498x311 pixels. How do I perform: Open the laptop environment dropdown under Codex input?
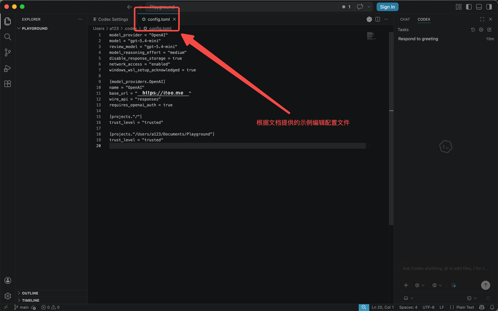pos(409,298)
